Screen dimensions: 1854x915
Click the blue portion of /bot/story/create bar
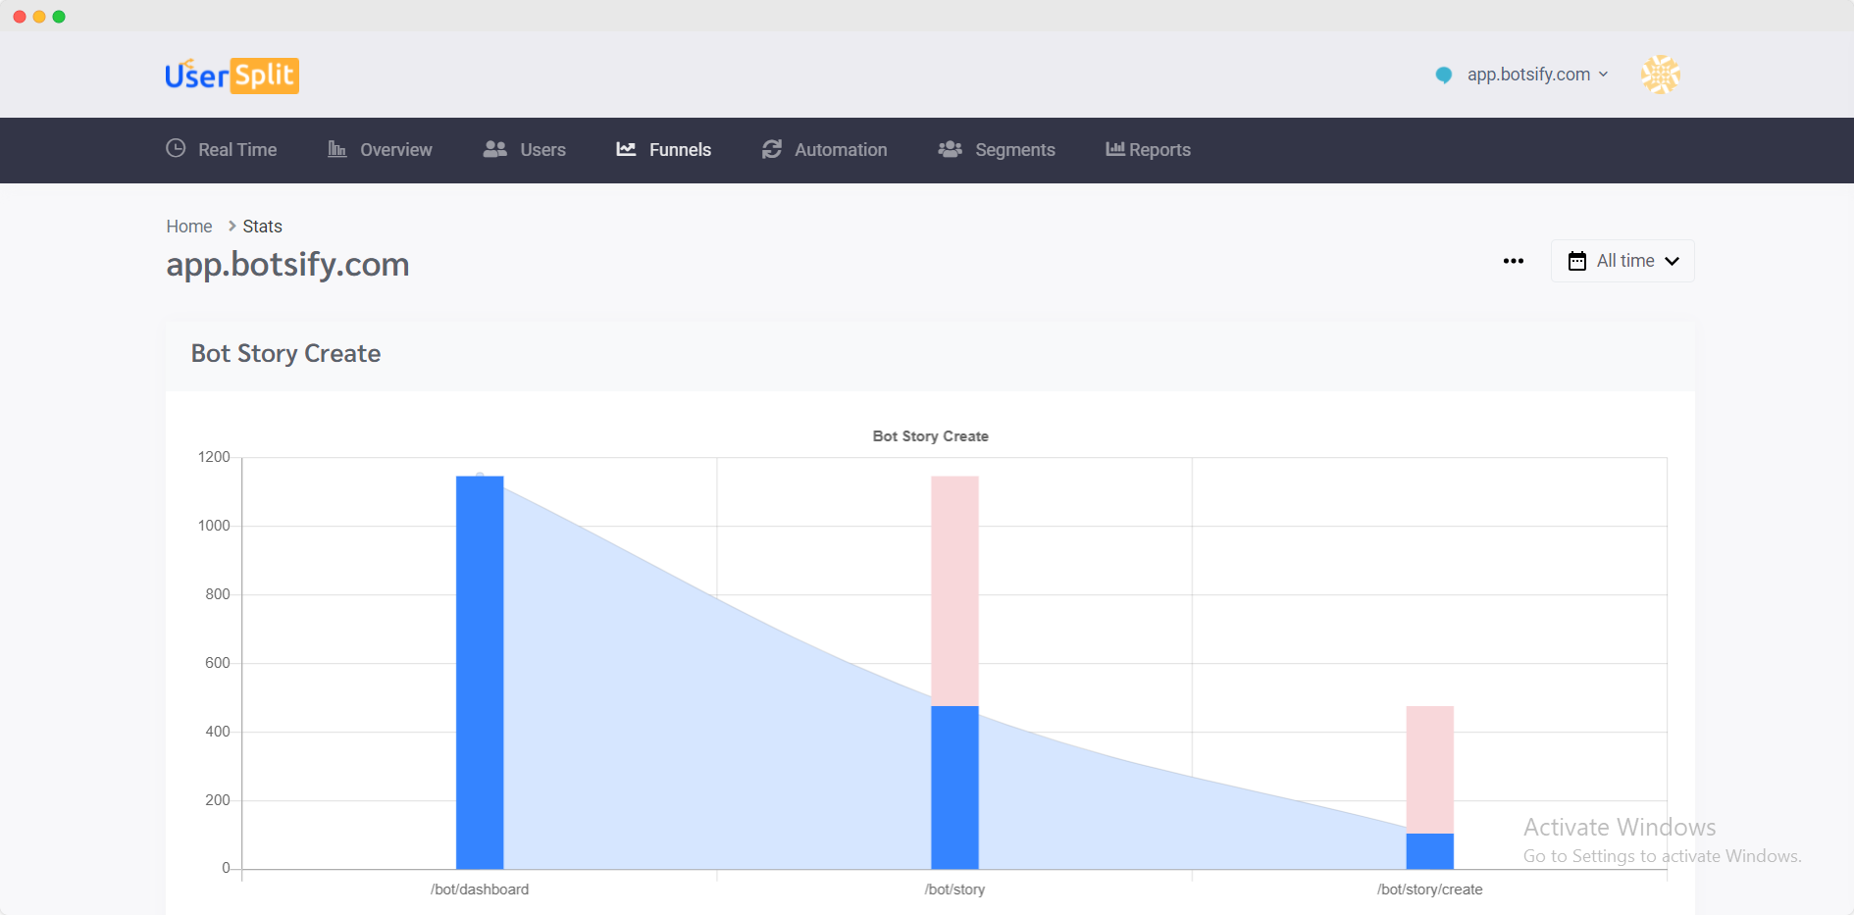[x=1429, y=851]
